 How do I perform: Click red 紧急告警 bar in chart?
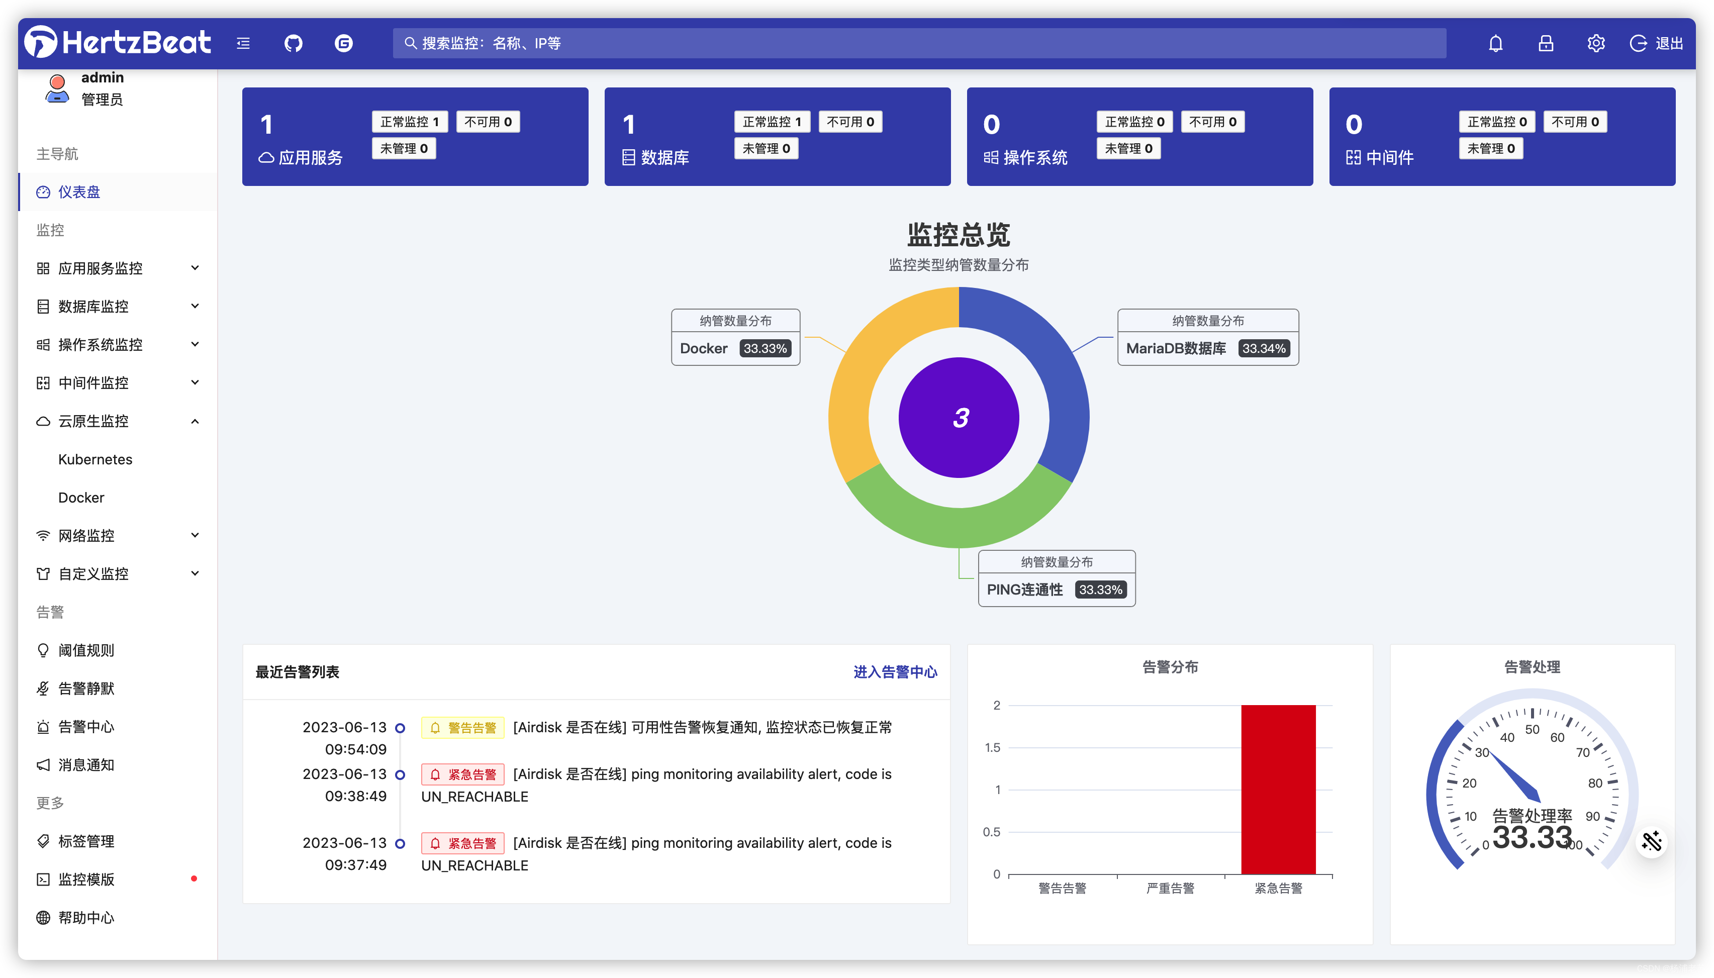tap(1277, 789)
